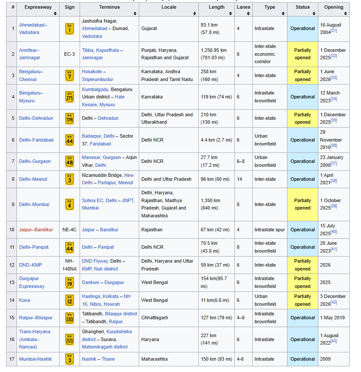Open the Trans-Haryana (Ambala–Narnaul) link

point(35,339)
